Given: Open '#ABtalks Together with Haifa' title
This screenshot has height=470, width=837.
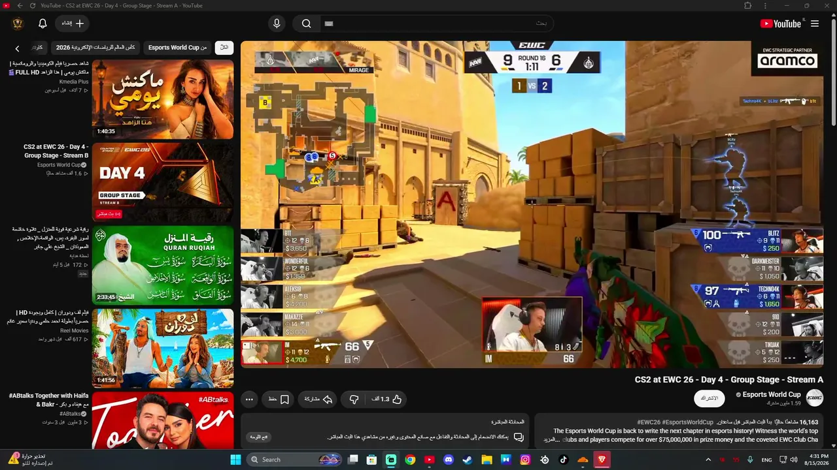Looking at the screenshot, I should coord(49,400).
